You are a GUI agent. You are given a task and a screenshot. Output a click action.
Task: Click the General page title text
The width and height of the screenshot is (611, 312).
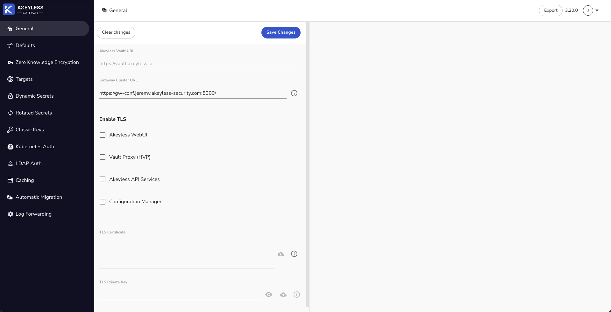[x=118, y=10]
